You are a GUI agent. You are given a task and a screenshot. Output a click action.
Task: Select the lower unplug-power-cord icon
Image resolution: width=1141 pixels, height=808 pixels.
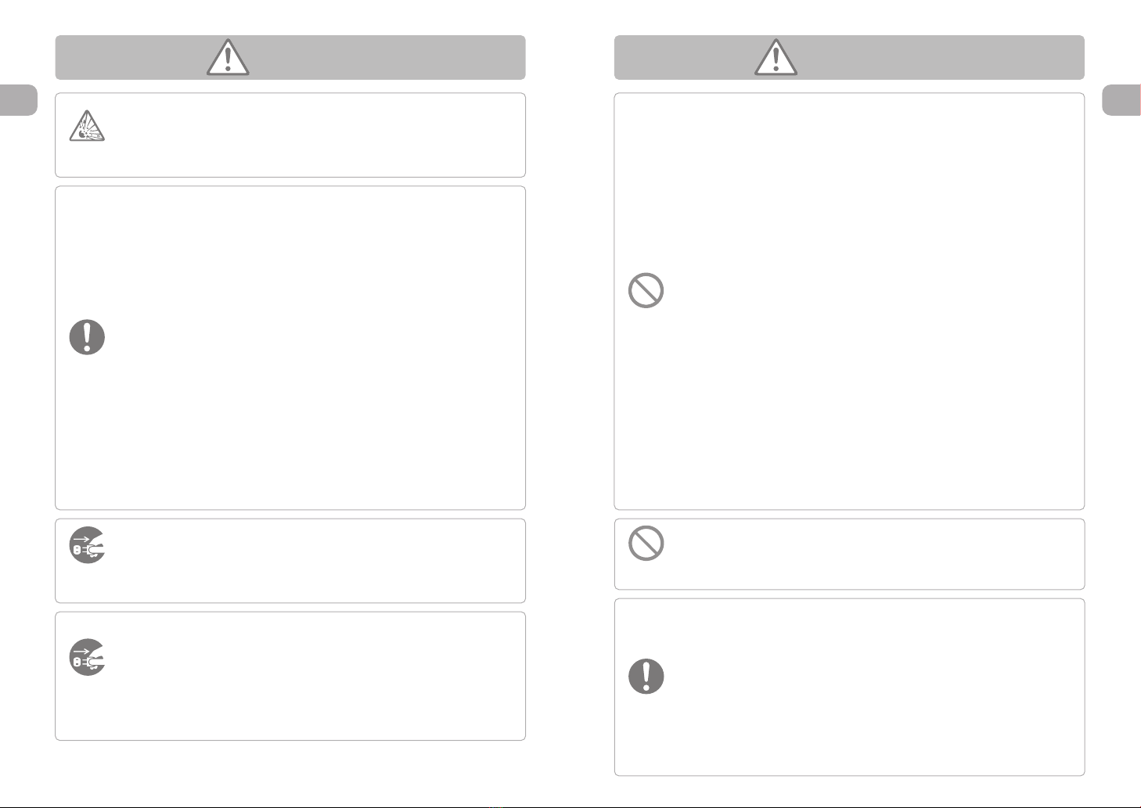tap(87, 657)
